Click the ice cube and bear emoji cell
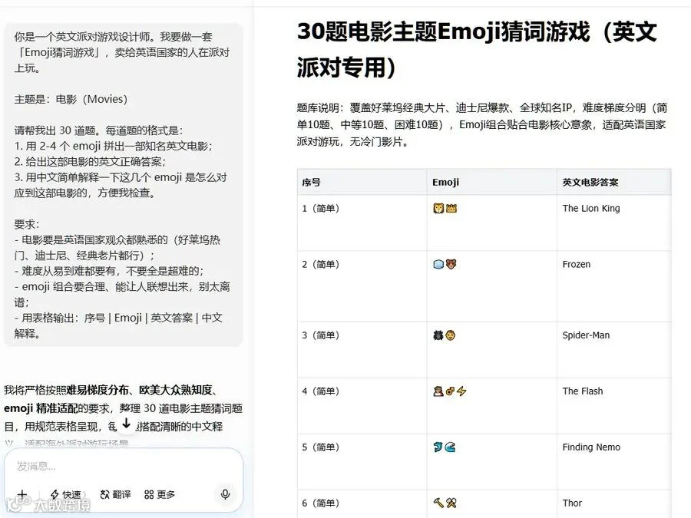This screenshot has width=691, height=518. tap(491, 286)
